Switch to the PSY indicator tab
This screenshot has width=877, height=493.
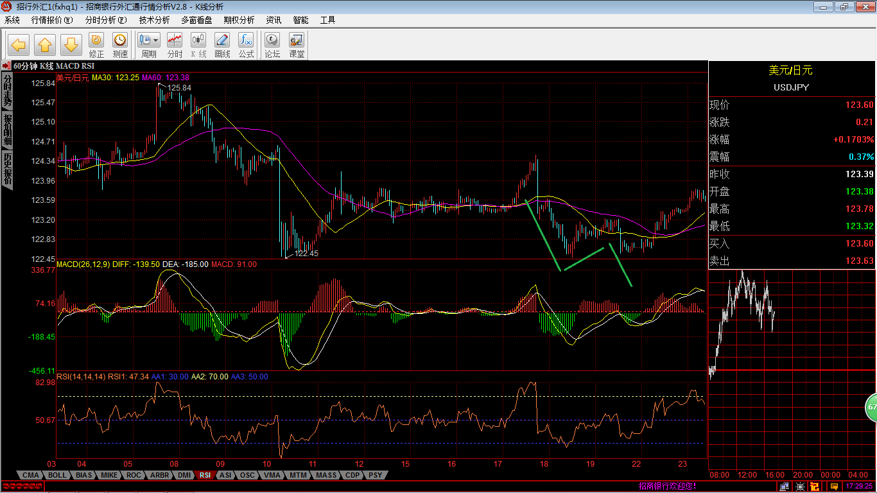pos(375,476)
